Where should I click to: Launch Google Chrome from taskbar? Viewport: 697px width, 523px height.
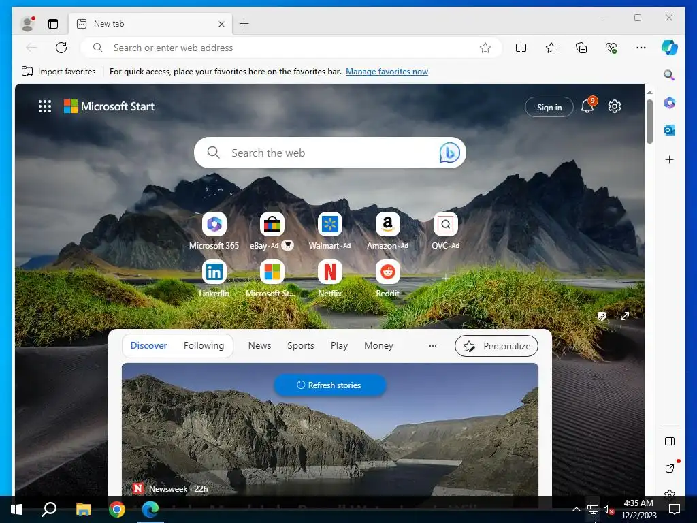(x=117, y=509)
